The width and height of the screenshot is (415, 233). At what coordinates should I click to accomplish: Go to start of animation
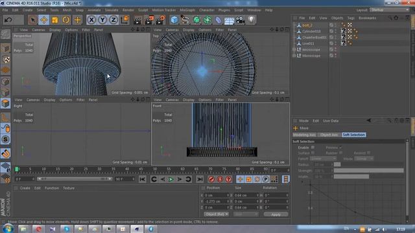tap(143, 179)
